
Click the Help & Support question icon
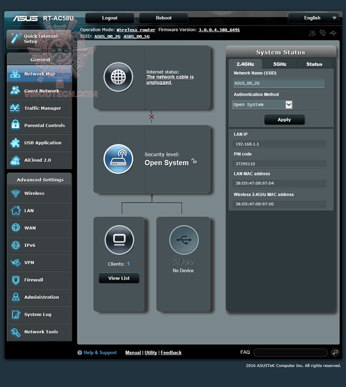[x=80, y=353]
